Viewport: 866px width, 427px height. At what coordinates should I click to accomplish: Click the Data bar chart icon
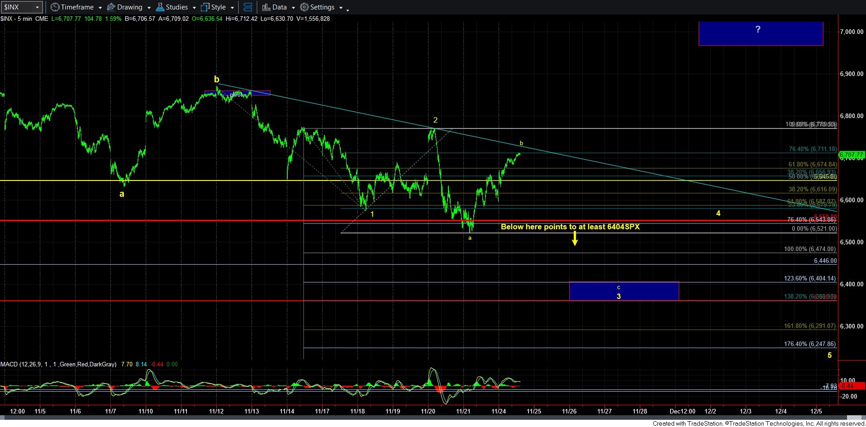click(266, 7)
